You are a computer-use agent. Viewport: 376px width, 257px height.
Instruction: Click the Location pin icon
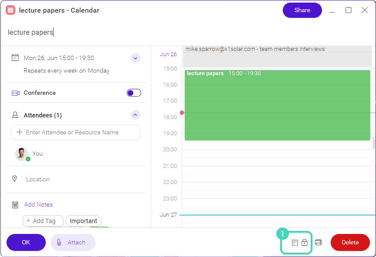click(15, 179)
